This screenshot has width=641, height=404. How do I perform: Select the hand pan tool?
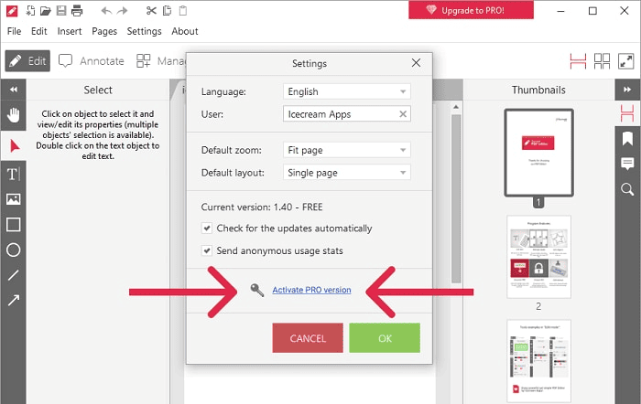14,116
